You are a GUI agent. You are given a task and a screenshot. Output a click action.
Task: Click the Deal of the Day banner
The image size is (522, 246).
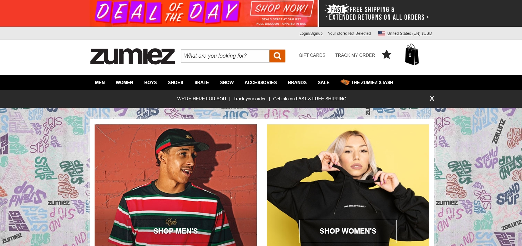pos(204,13)
